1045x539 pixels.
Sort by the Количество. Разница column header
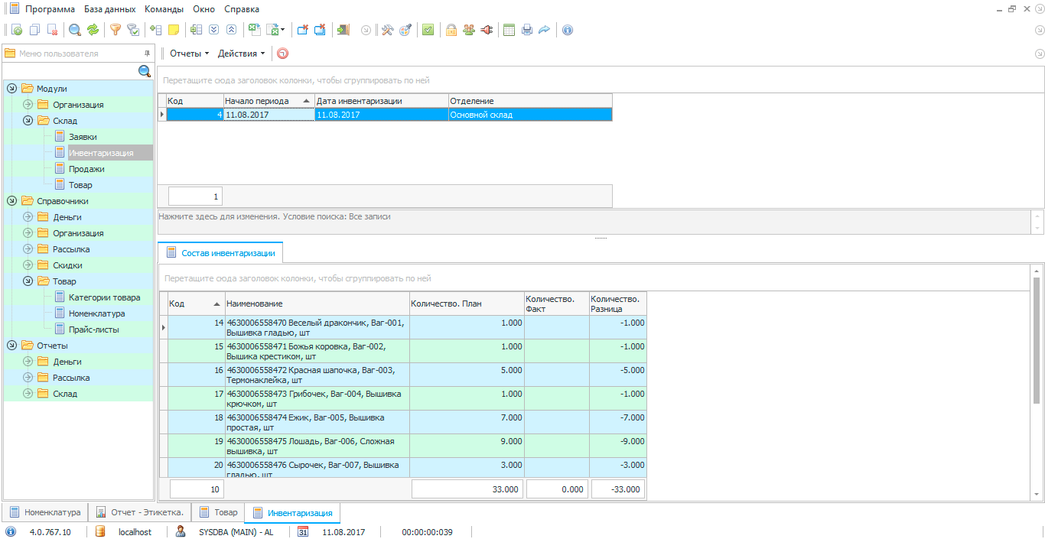618,304
